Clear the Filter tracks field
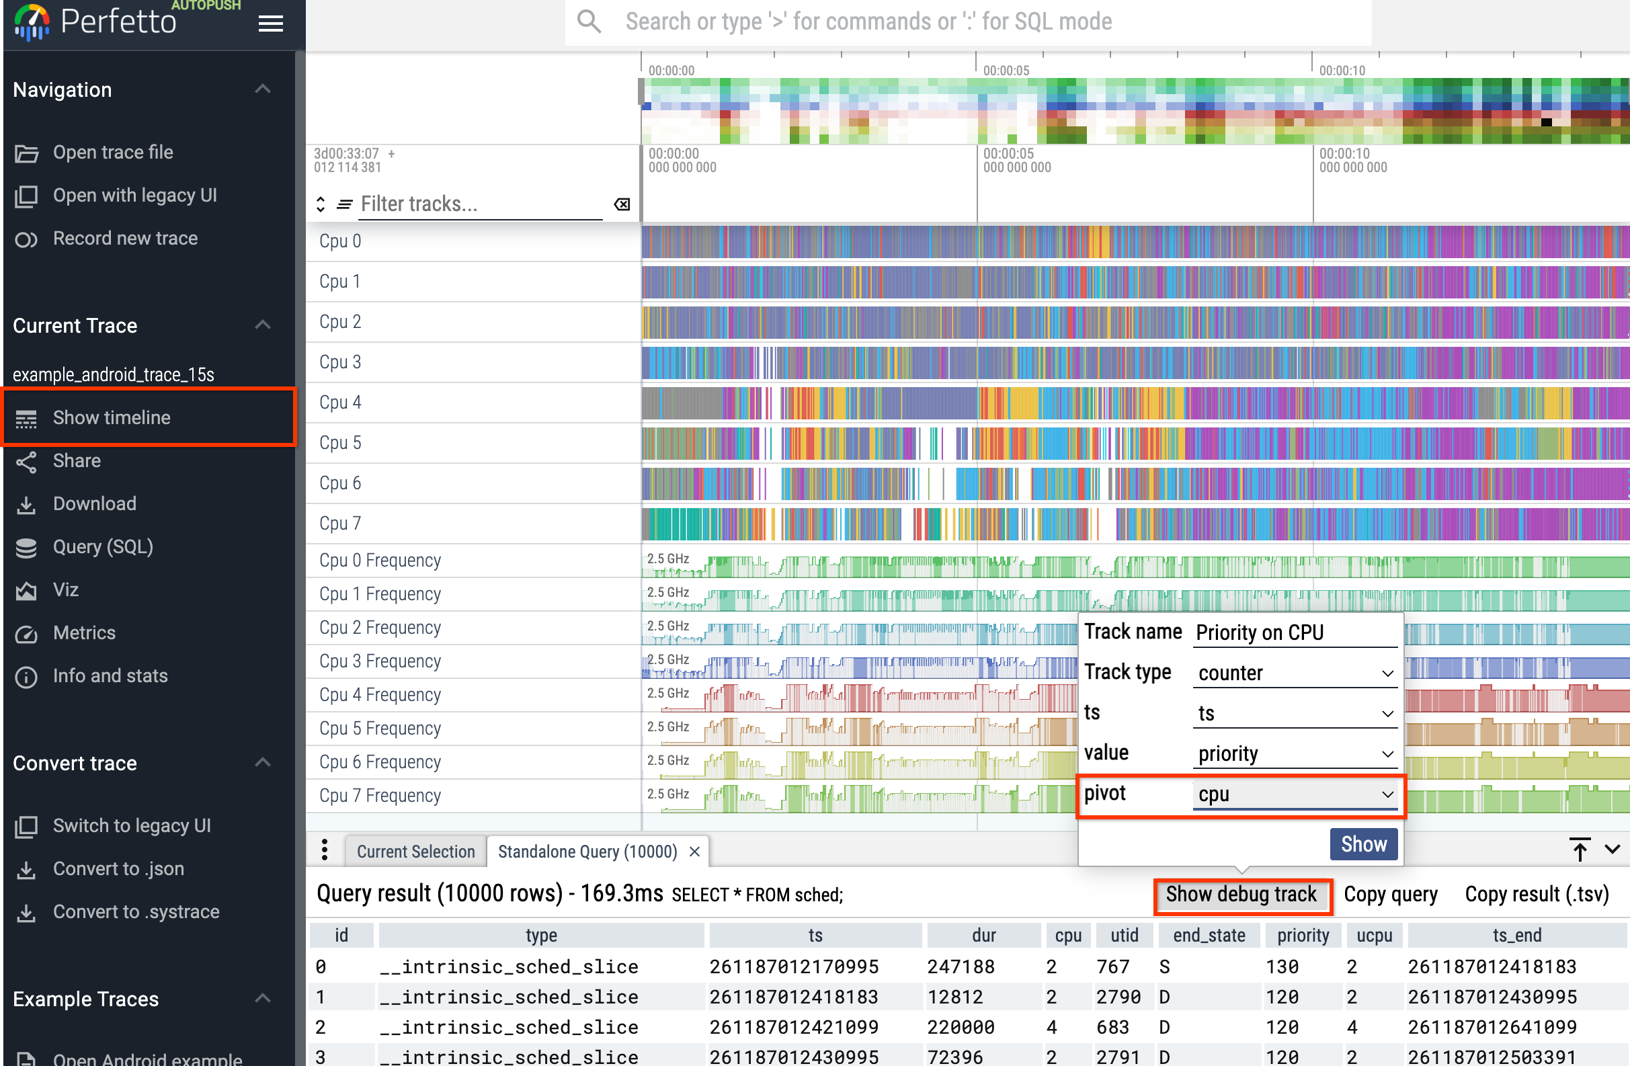1630x1066 pixels. 621,204
